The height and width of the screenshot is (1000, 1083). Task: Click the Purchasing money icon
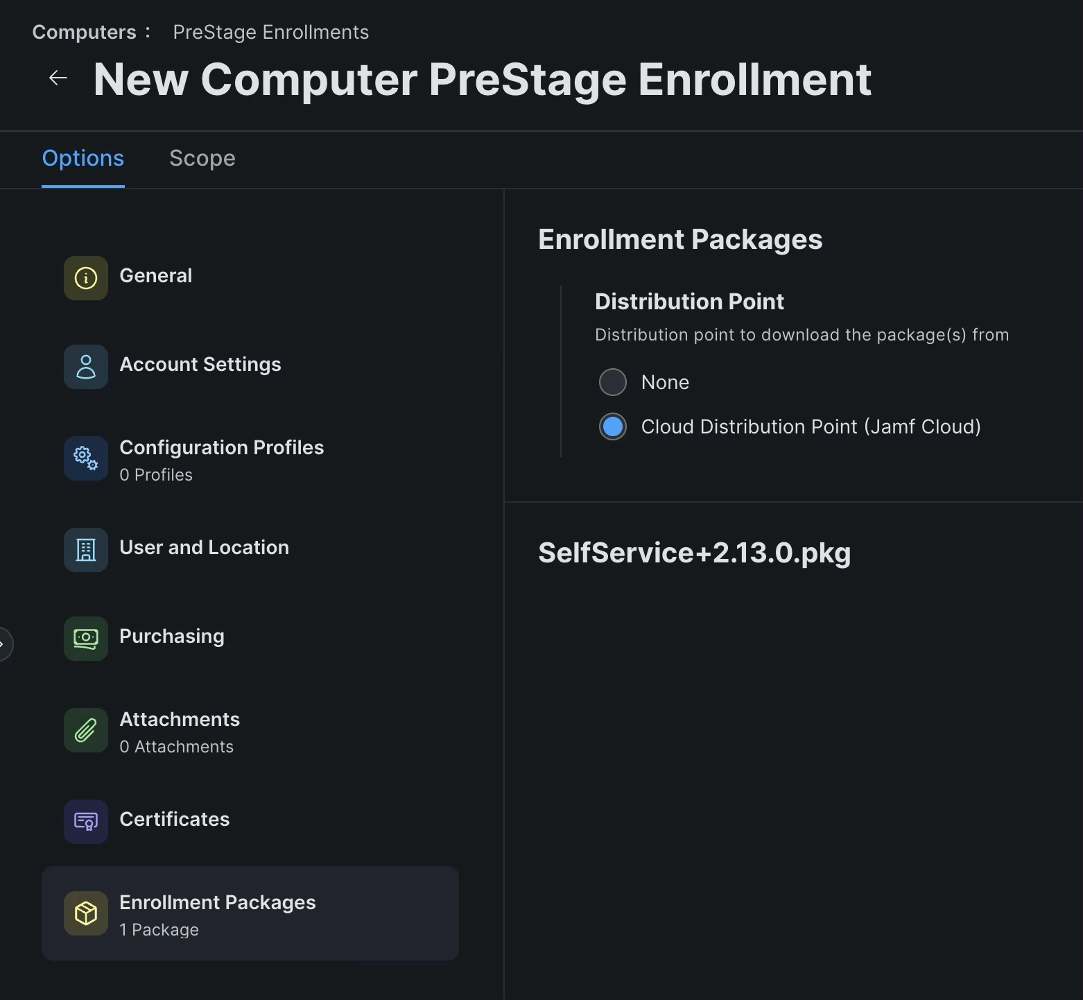click(86, 639)
